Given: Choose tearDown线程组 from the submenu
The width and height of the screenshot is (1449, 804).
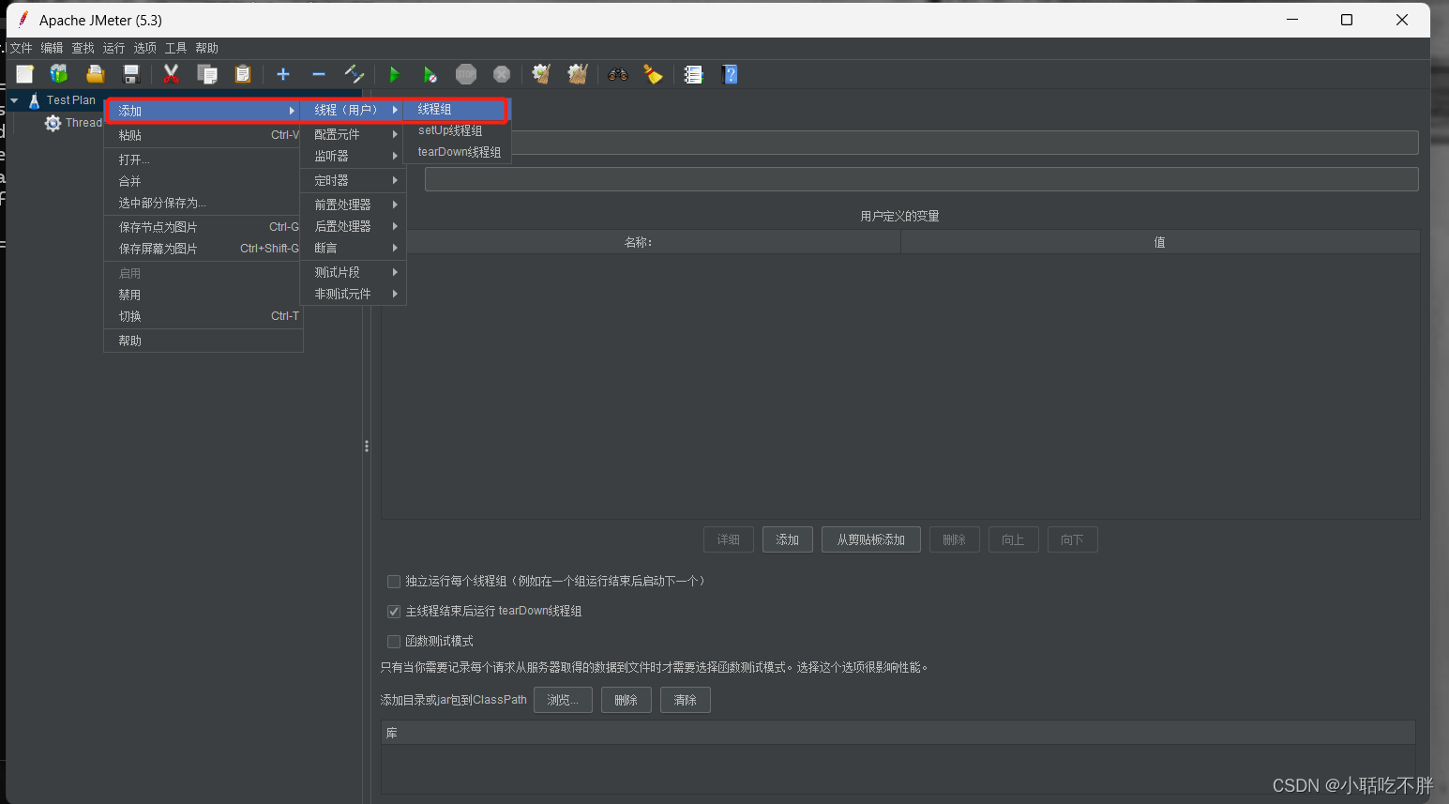Looking at the screenshot, I should point(457,152).
